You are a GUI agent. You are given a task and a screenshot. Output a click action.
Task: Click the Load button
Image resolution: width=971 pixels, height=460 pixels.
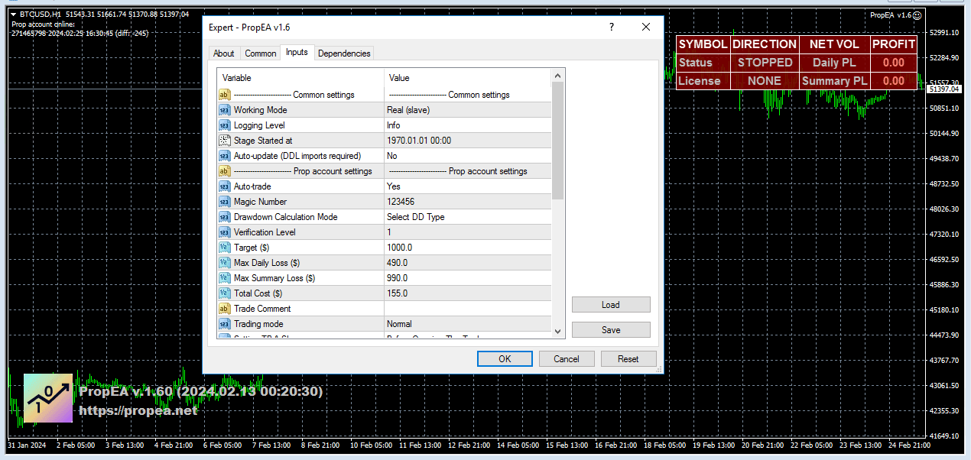coord(611,305)
